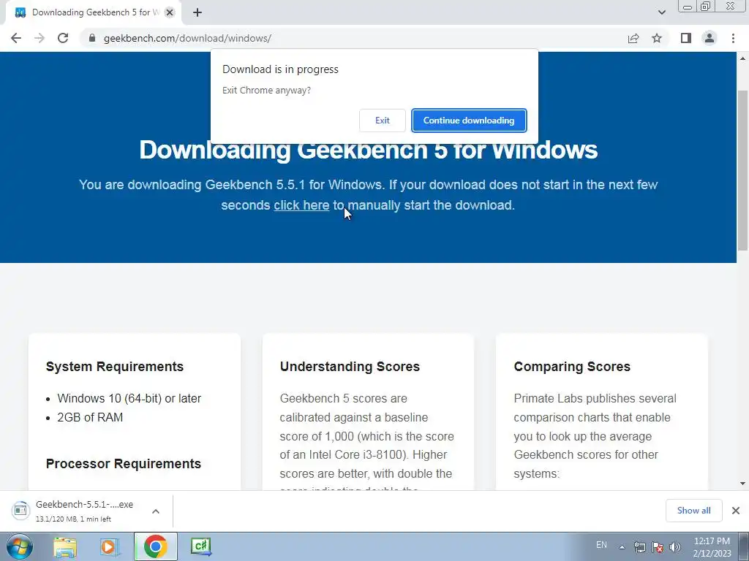749x561 pixels.
Task: Click the '13.1/120 MB, 1 min left' status
Action: (74, 519)
